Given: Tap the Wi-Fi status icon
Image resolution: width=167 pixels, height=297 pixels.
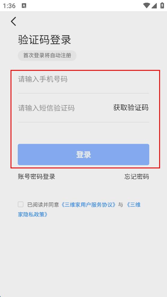Looking at the screenshot, I should [x=146, y=5].
